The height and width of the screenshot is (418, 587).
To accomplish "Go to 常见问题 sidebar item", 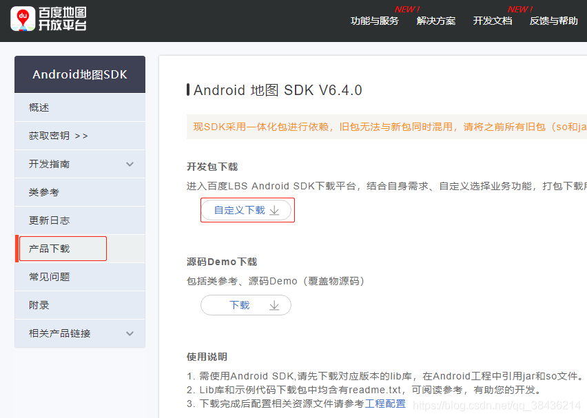I will click(49, 277).
